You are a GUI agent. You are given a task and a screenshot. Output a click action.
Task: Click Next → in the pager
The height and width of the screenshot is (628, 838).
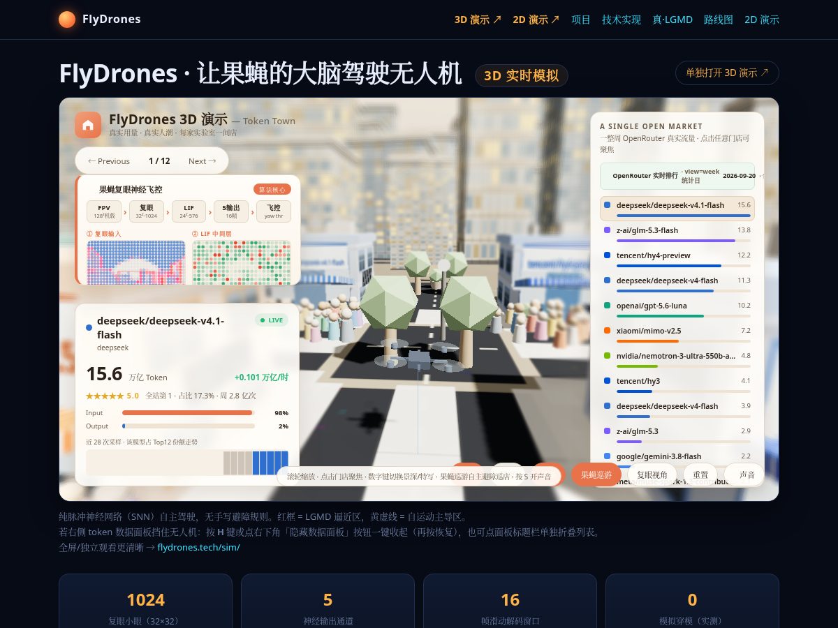point(203,160)
